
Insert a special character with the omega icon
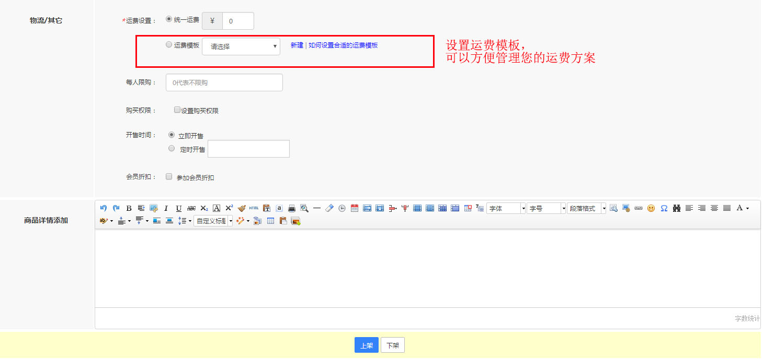(x=664, y=208)
